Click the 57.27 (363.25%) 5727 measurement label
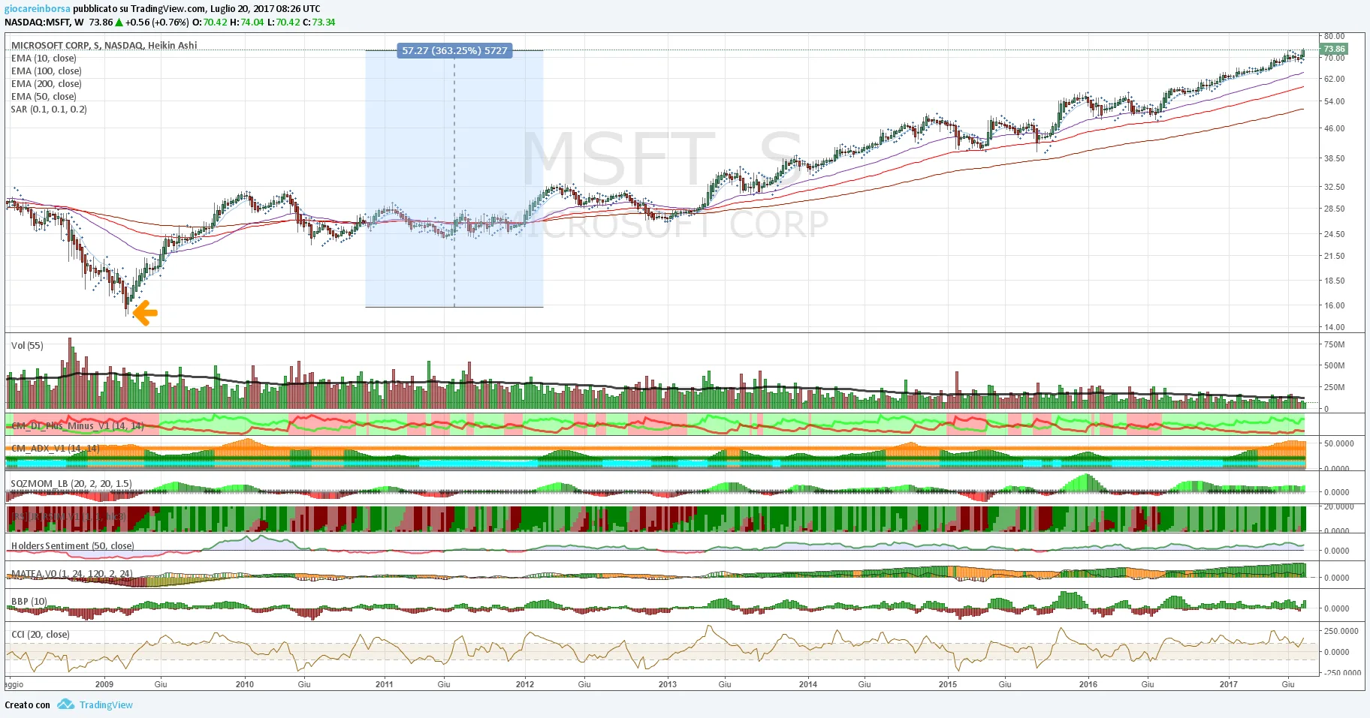Screen dimensions: 1370x718 pyautogui.click(x=454, y=51)
